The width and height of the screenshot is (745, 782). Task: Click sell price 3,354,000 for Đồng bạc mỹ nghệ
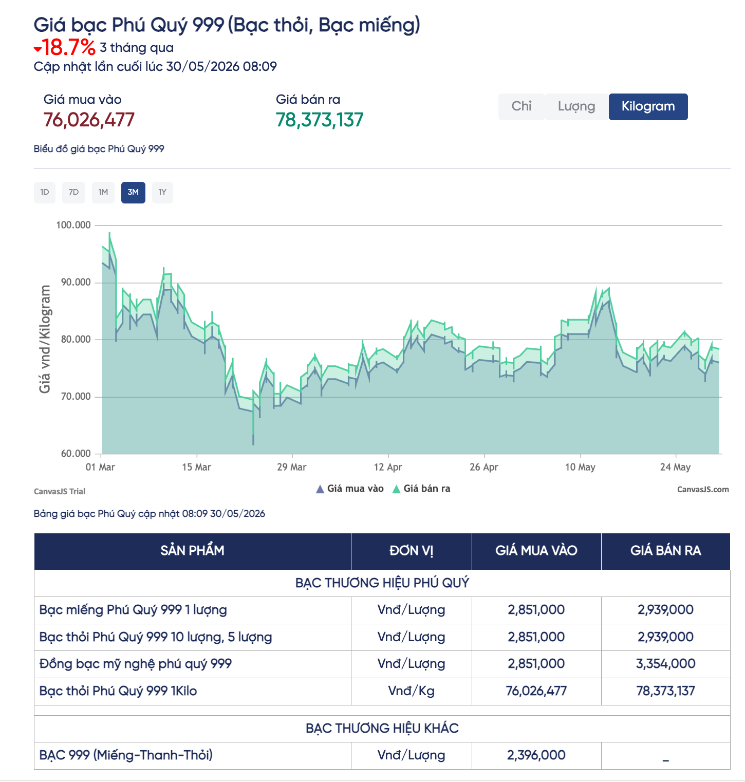[x=666, y=664]
